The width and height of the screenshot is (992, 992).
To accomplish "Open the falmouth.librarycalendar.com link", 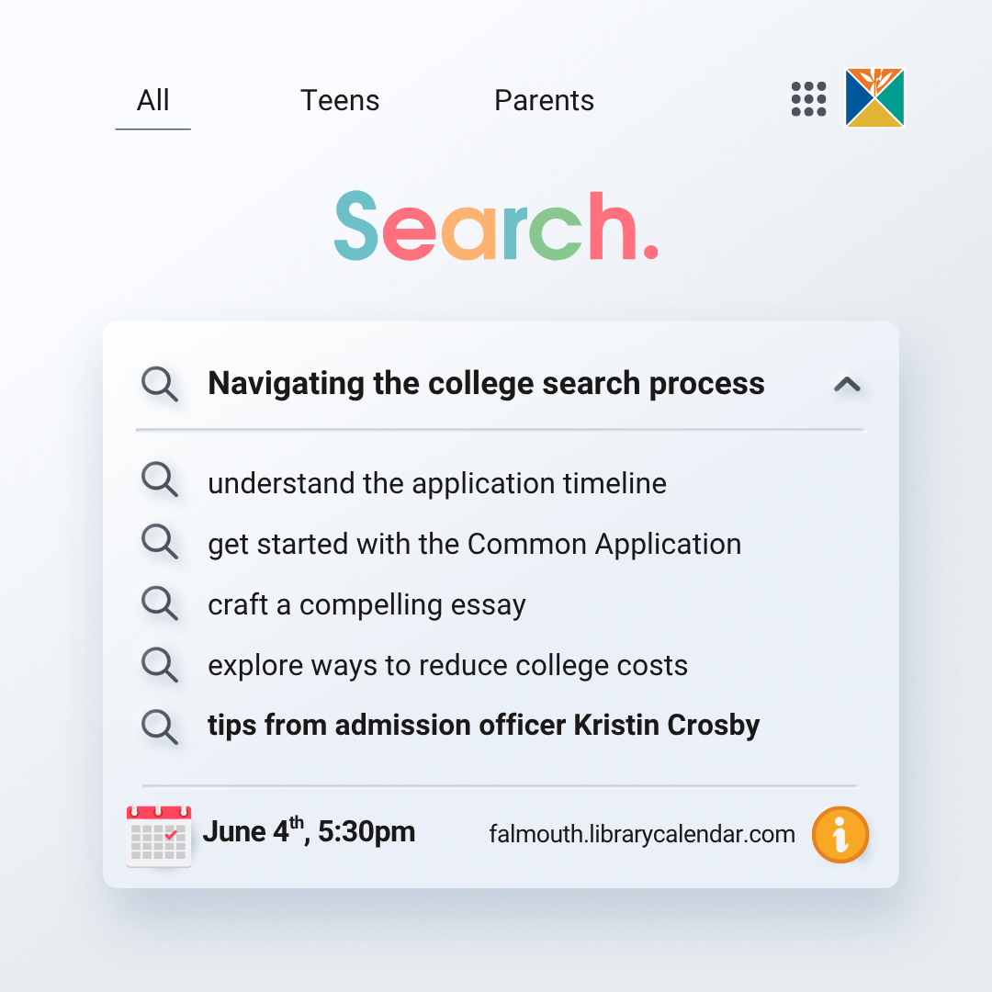I will [x=642, y=834].
